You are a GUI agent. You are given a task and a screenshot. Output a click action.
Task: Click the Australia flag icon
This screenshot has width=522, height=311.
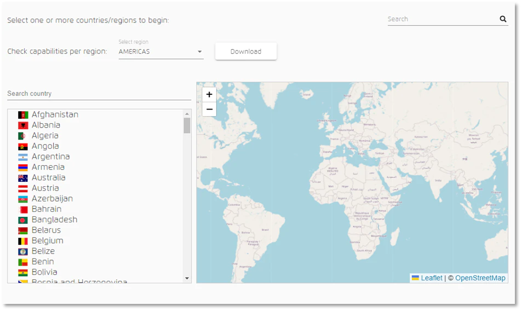coord(23,178)
